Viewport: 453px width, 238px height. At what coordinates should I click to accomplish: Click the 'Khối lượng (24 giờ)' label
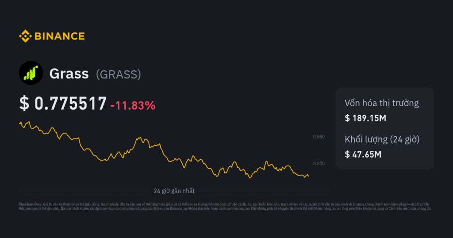point(382,139)
